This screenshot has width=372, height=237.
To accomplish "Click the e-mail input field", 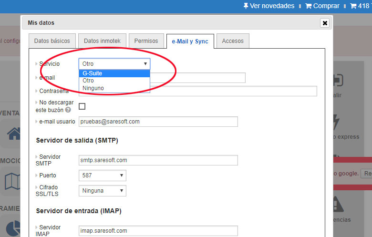I will [198, 78].
